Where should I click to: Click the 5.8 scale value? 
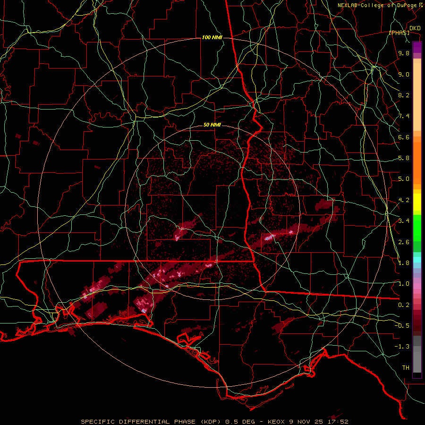click(x=404, y=158)
